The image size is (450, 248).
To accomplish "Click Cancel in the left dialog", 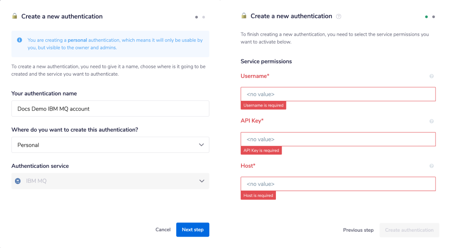I will coord(163,229).
